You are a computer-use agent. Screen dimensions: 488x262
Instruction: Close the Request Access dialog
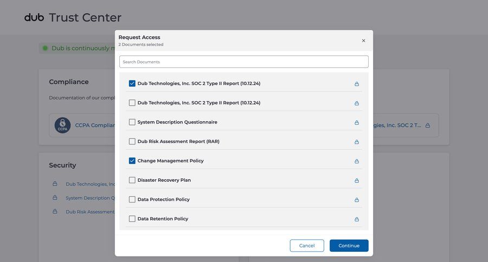tap(363, 41)
